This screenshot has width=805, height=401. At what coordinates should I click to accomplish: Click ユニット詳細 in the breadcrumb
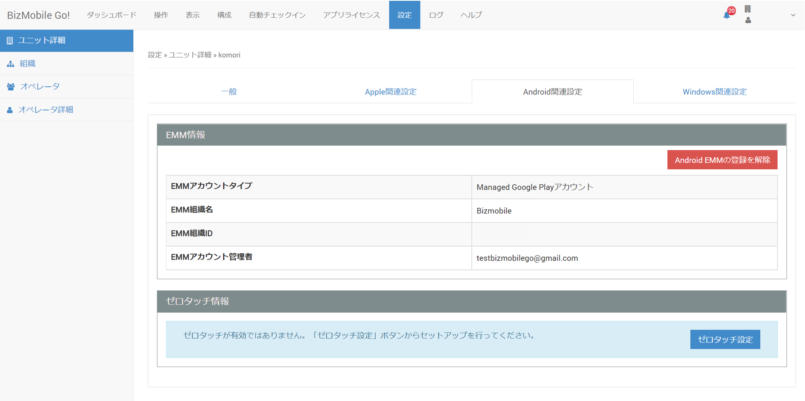point(190,55)
